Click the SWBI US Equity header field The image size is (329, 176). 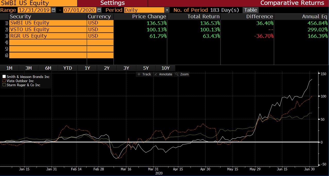click(39, 3)
